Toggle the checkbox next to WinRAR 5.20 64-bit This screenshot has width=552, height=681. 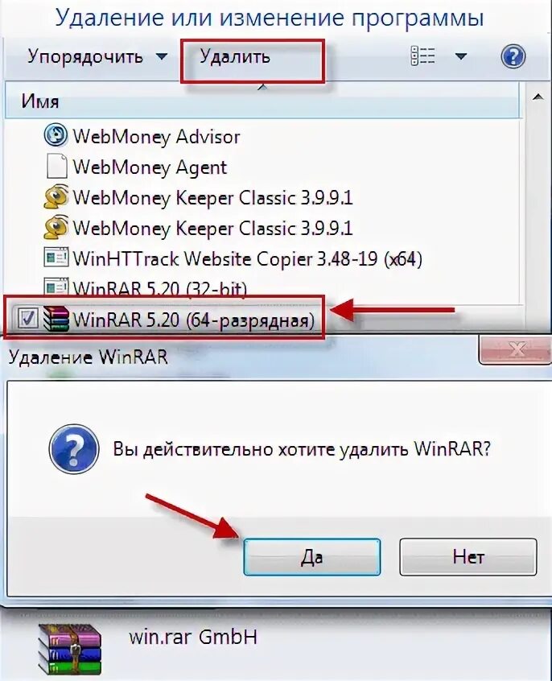click(x=28, y=318)
